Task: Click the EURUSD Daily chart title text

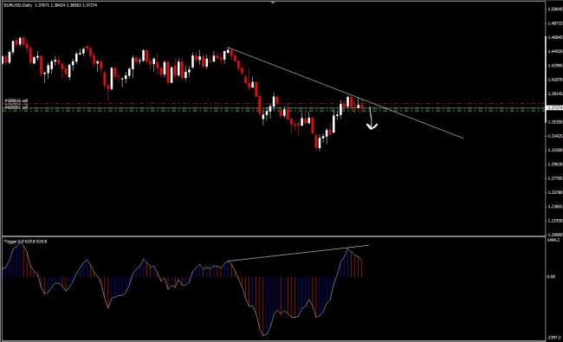Action: pyautogui.click(x=50, y=5)
